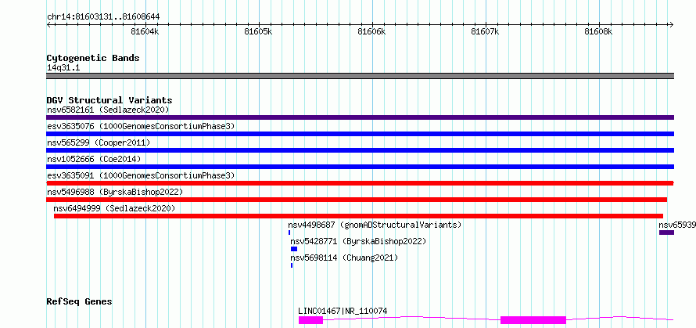Select the second larger magenta LINC01467 exon
The image size is (696, 328).
point(533,320)
